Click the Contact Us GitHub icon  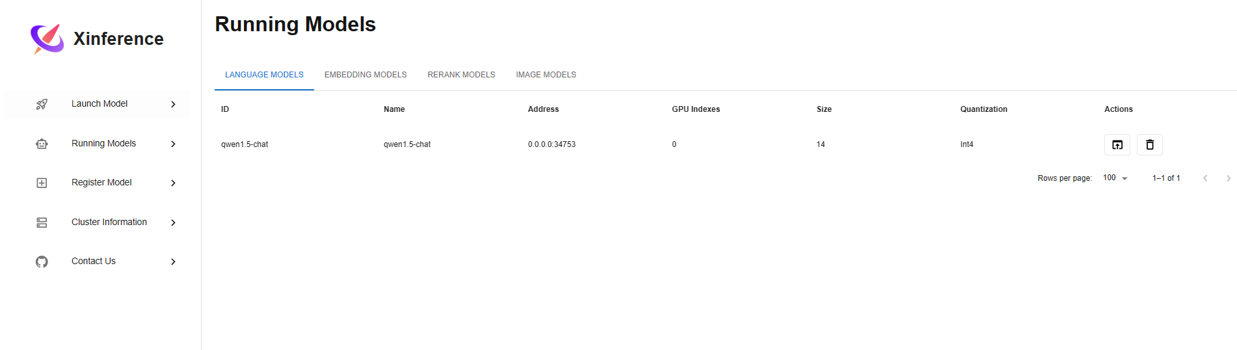click(x=42, y=262)
